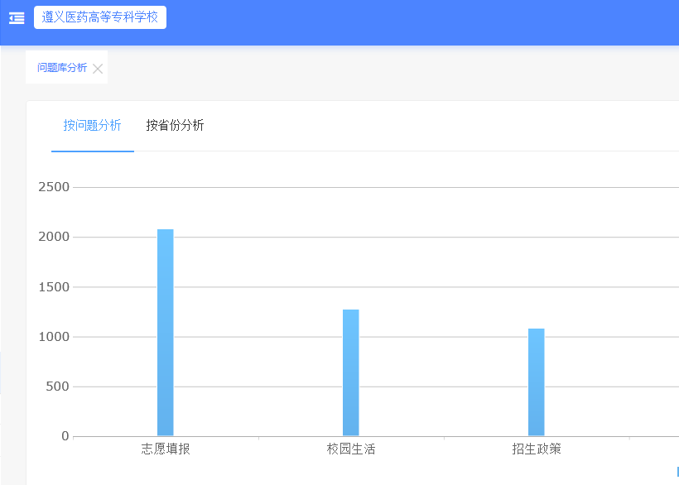Click the 志愿填报 axis label
This screenshot has height=485, width=679.
coord(166,449)
